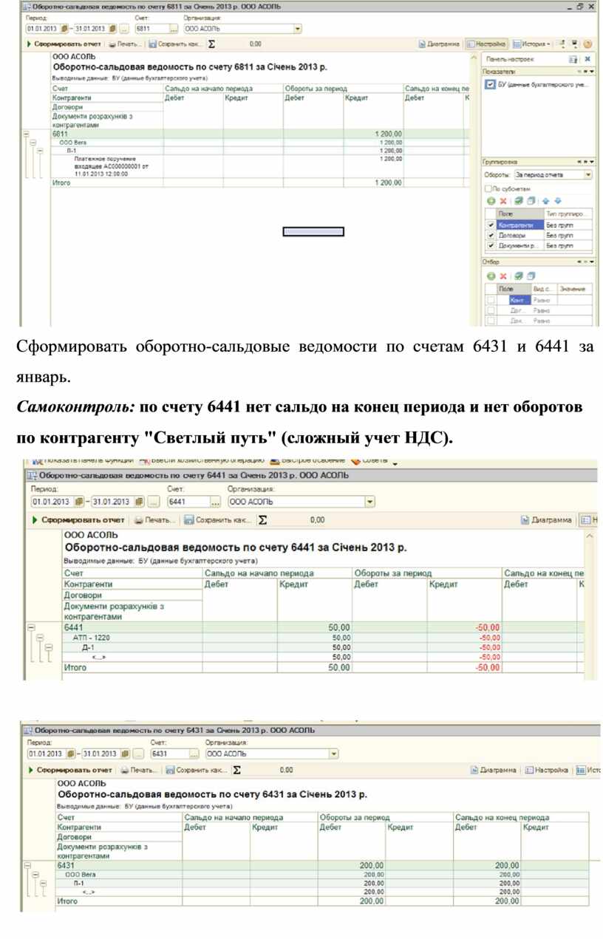Click account selection '...' button beside 6441
Screen dimensions: 603x939
pyautogui.click(x=216, y=502)
